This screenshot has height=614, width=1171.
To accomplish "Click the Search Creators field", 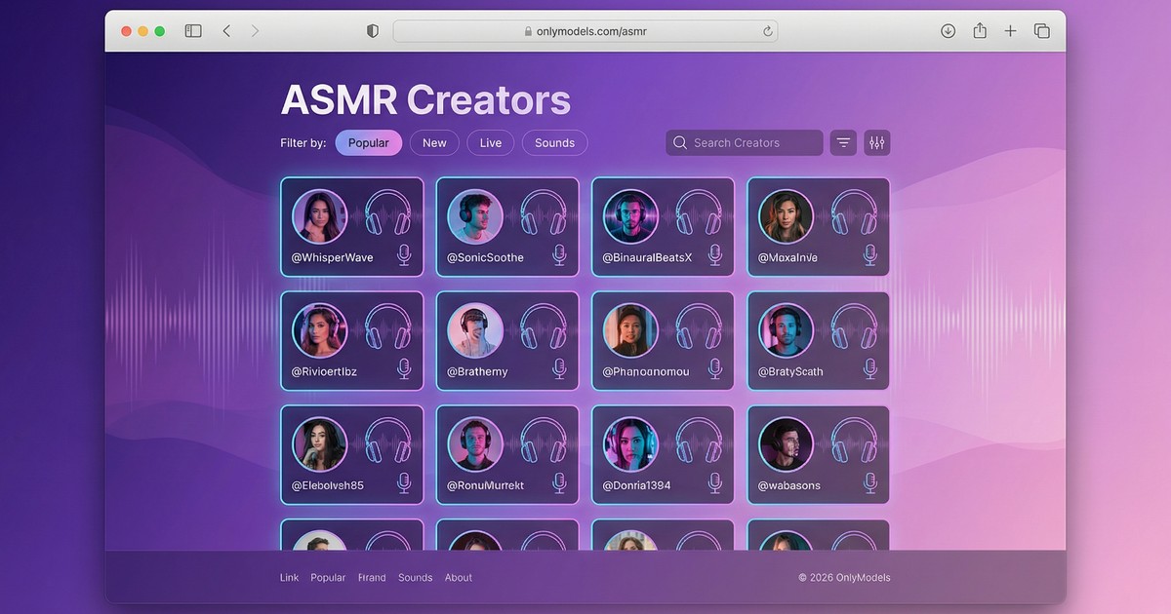I will (x=745, y=142).
